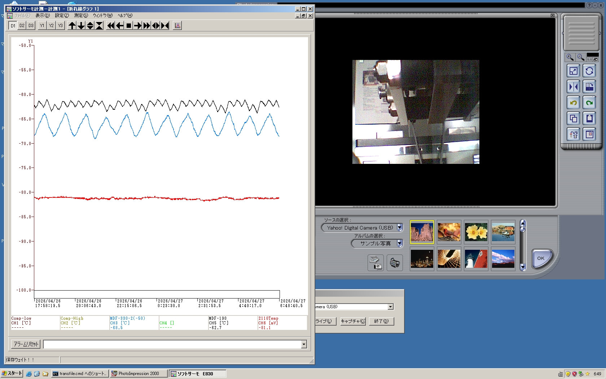This screenshot has width=606, height=379.
Task: Click the flip horizontal icon in PhotoImpression
Action: (573, 87)
